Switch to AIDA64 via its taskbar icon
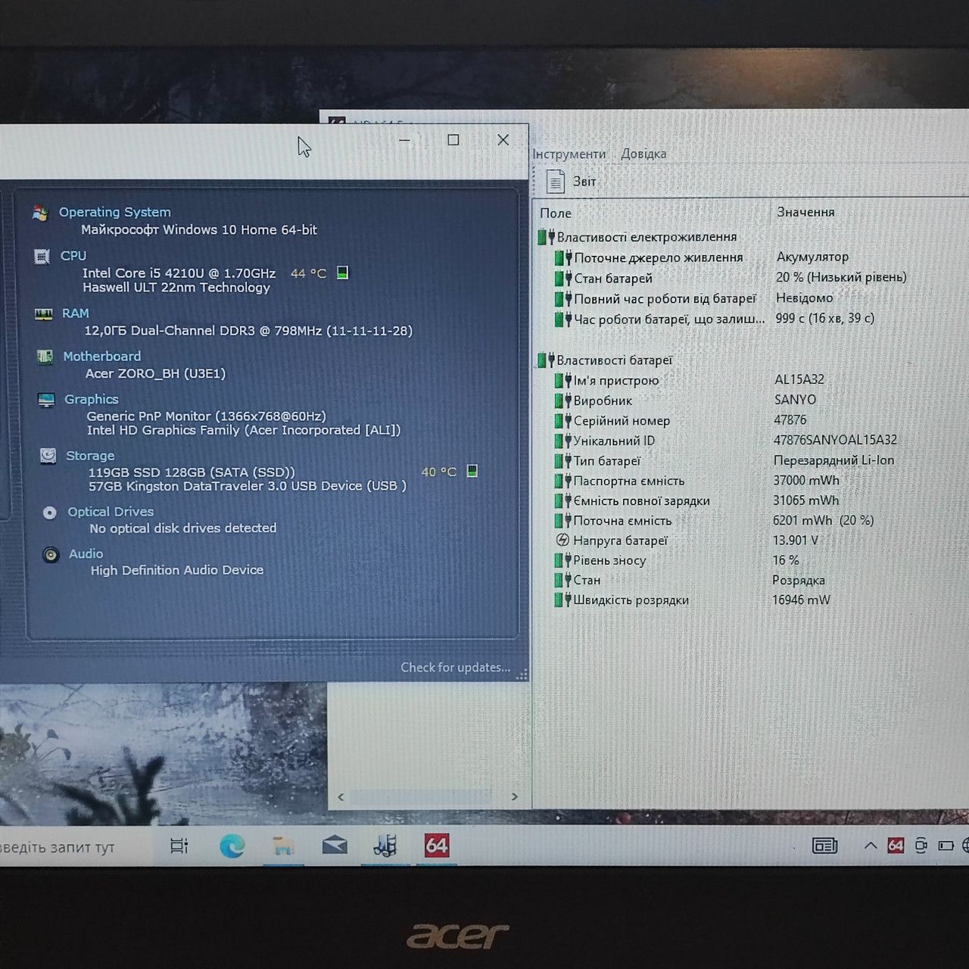 coord(437,846)
